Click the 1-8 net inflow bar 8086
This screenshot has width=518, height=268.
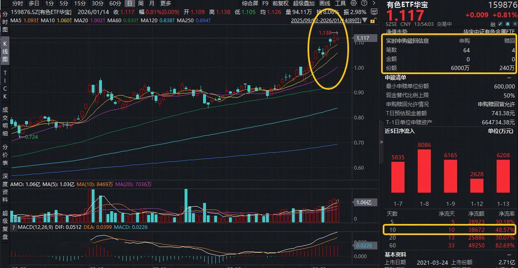pyautogui.click(x=424, y=171)
